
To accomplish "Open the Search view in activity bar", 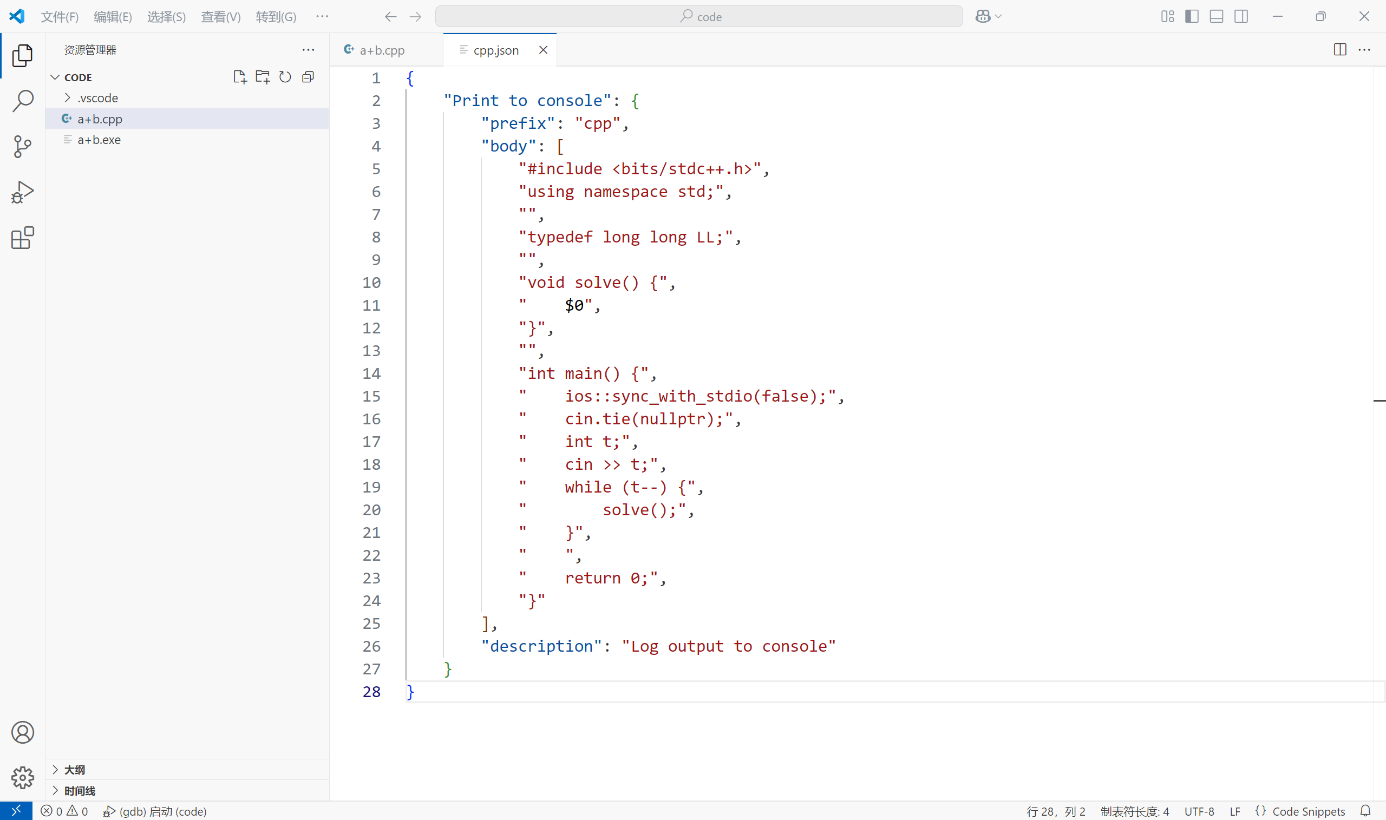I will pos(22,101).
